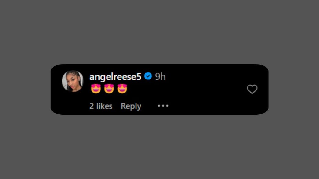View who liked by clicking 2 likes
This screenshot has height=179, width=319.
click(101, 106)
